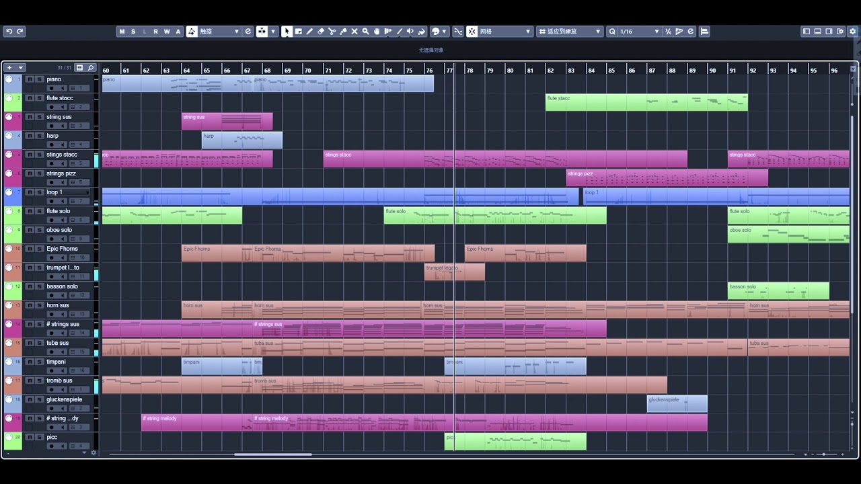Click the Undo arrow icon

coord(9,32)
